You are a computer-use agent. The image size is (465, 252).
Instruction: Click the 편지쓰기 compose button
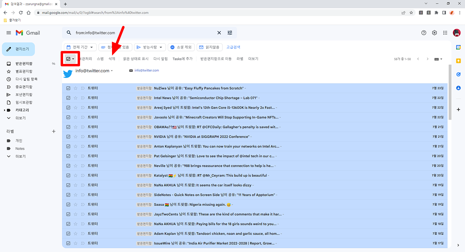click(18, 49)
